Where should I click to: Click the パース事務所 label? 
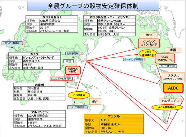tap(77, 107)
